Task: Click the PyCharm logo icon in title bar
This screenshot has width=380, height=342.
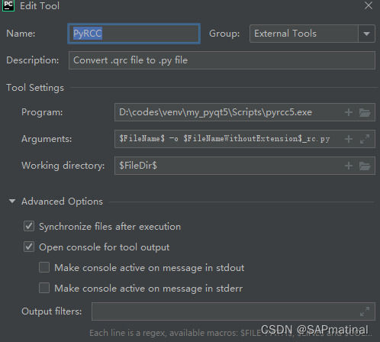Action: [x=8, y=5]
